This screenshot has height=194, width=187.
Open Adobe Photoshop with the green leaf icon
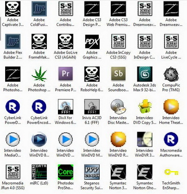click(39, 74)
